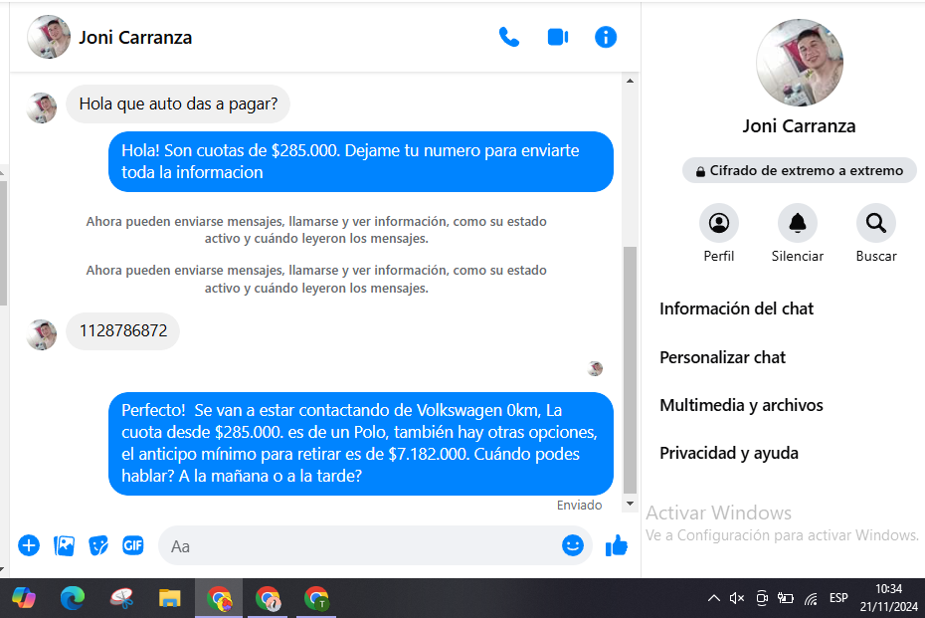The image size is (925, 618).
Task: Expand Información del chat section
Action: click(x=736, y=309)
